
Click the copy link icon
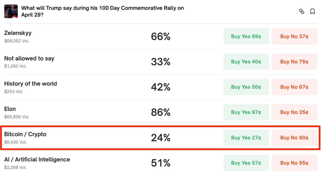302,12
